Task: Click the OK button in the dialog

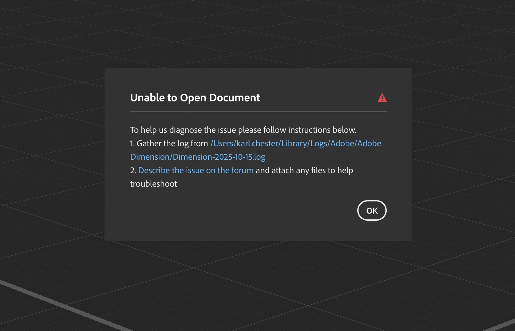Action: pos(372,210)
